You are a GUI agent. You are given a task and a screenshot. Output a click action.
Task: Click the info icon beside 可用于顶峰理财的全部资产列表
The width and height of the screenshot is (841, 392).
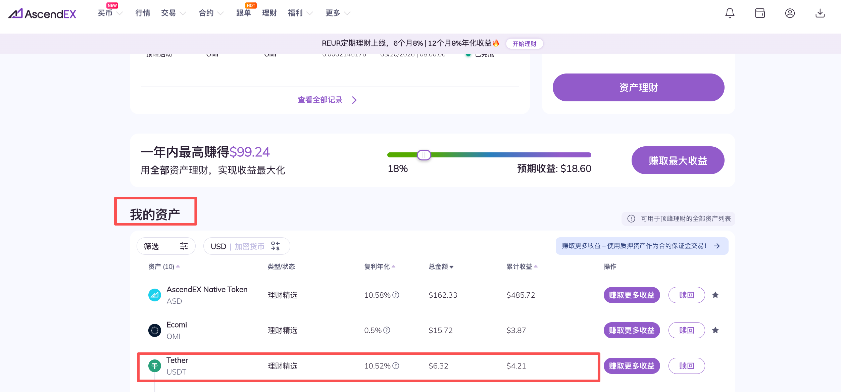[631, 219]
